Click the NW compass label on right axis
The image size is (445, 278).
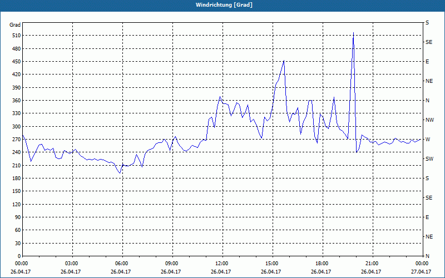429,120
